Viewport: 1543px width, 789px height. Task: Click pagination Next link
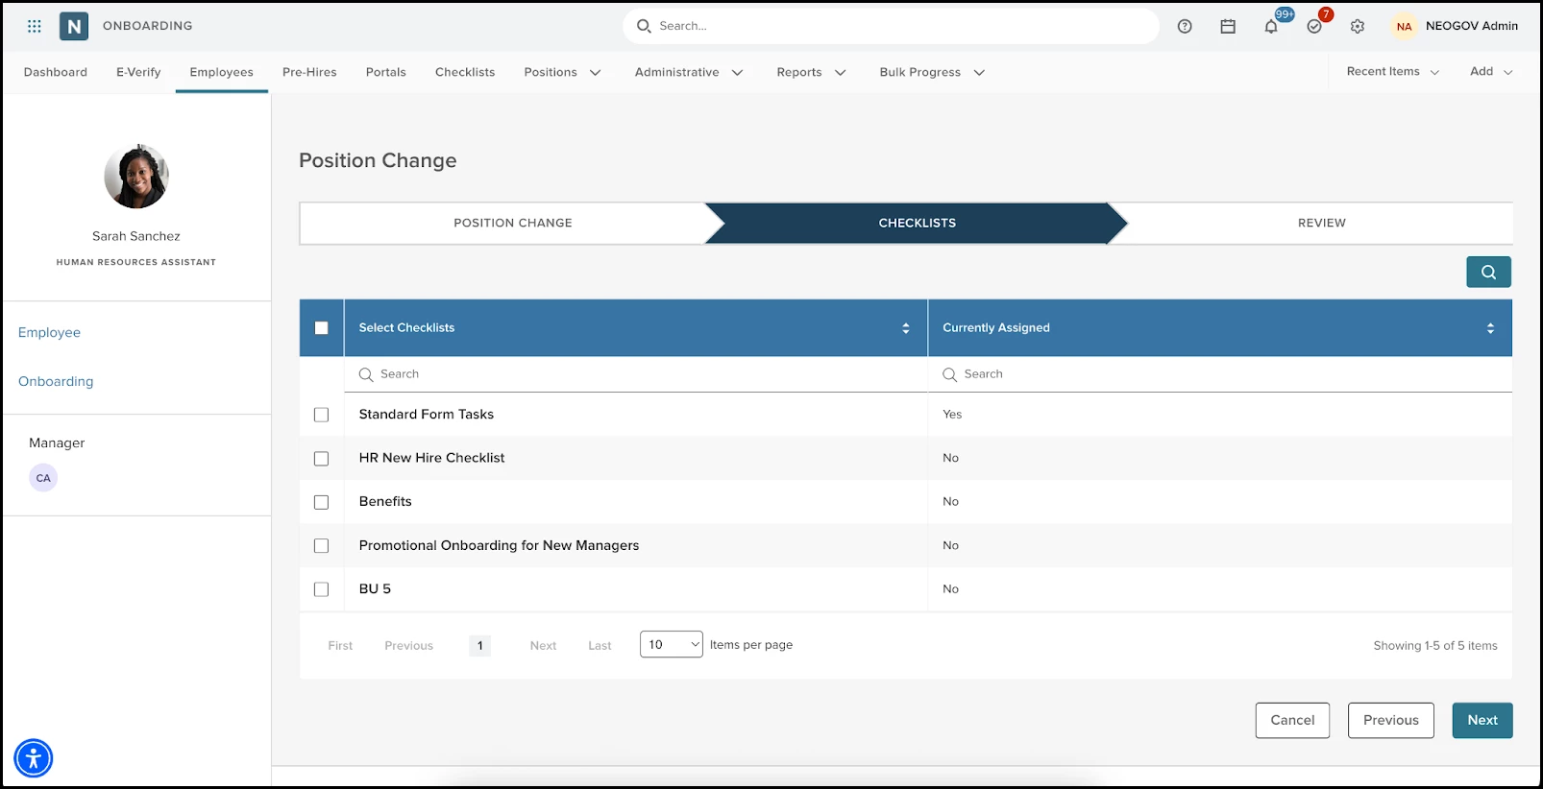pos(544,646)
